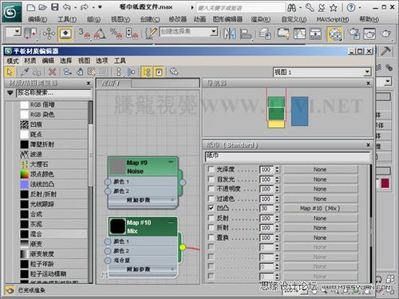Screen dimensions: 399x299
Task: Uncheck the 凹凸 bump map checkbox
Action: coord(211,208)
